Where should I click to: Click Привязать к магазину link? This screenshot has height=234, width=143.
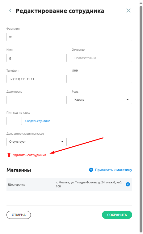[x=114, y=170]
